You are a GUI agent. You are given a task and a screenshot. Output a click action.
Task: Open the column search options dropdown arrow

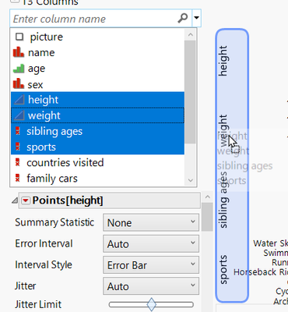tap(196, 18)
